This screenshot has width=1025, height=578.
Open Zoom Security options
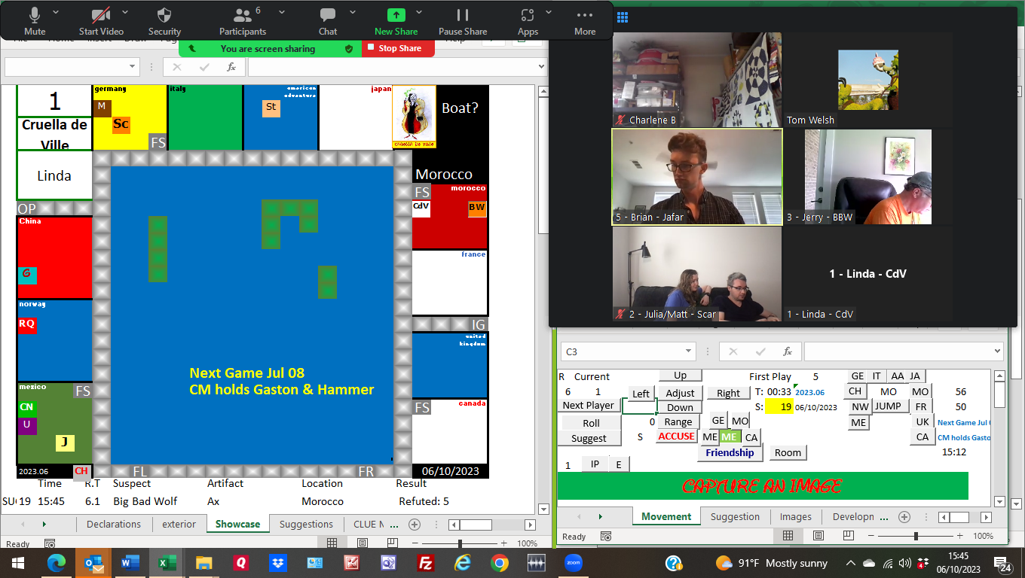tap(164, 21)
